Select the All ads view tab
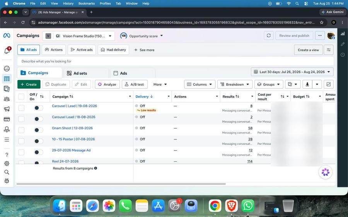 tap(29, 50)
